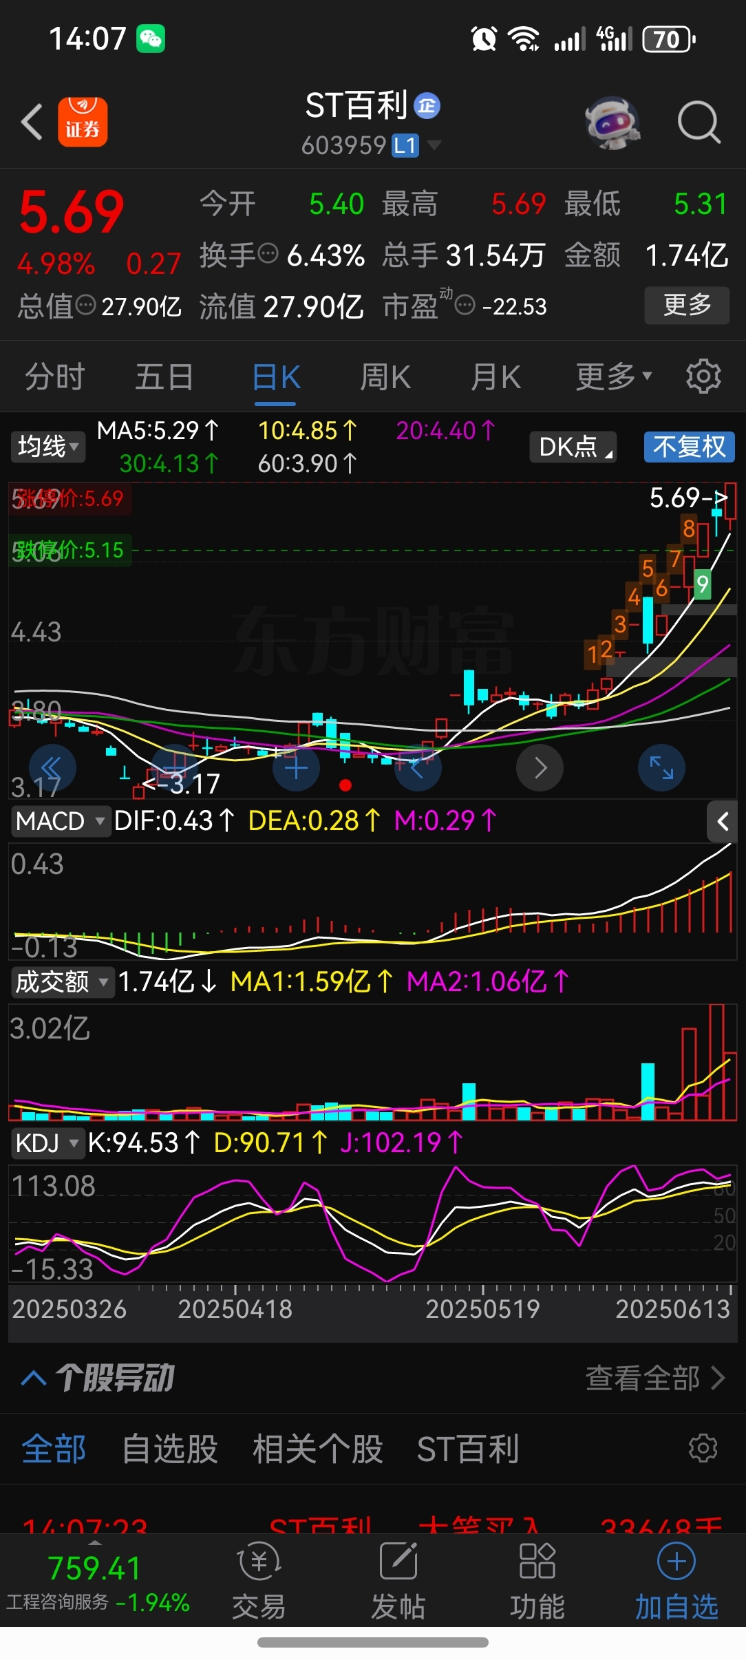Switch to 周K weekly tab
The image size is (746, 1660).
(385, 376)
